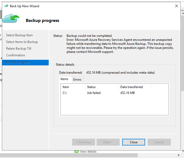184x158 pixels.
Task: Click the Item column header
Action: point(73,87)
